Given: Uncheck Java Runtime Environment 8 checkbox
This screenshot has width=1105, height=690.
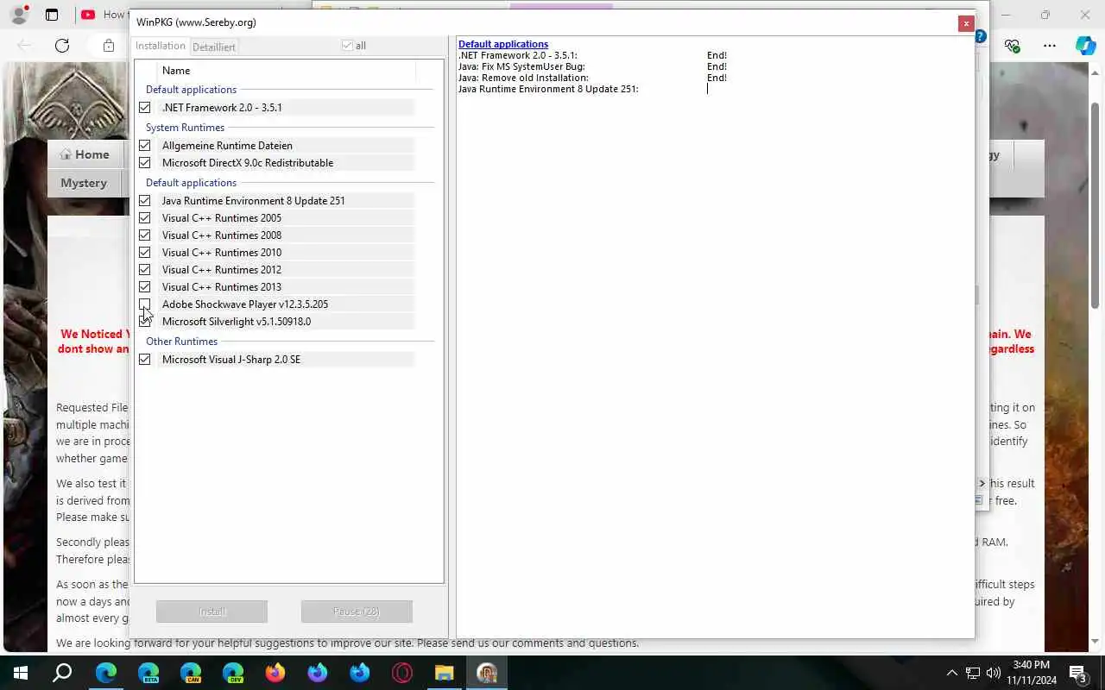Looking at the screenshot, I should (x=145, y=201).
